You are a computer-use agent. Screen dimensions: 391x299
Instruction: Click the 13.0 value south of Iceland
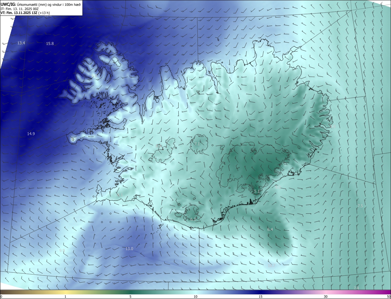click(x=129, y=249)
